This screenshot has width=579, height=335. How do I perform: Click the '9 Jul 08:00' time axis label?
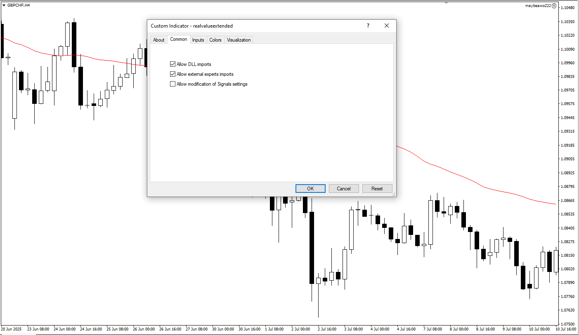click(513, 329)
